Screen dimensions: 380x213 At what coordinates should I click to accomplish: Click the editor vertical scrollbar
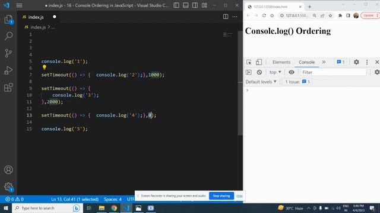[x=240, y=83]
